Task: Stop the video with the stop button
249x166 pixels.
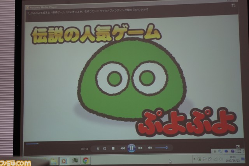Action: tap(113, 148)
